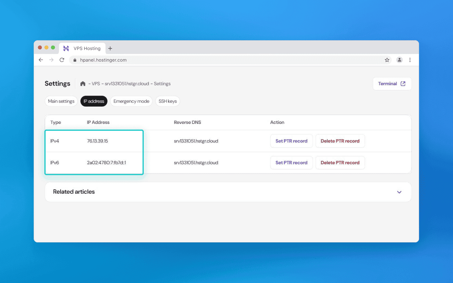Click the IP Address column header

[x=98, y=122]
